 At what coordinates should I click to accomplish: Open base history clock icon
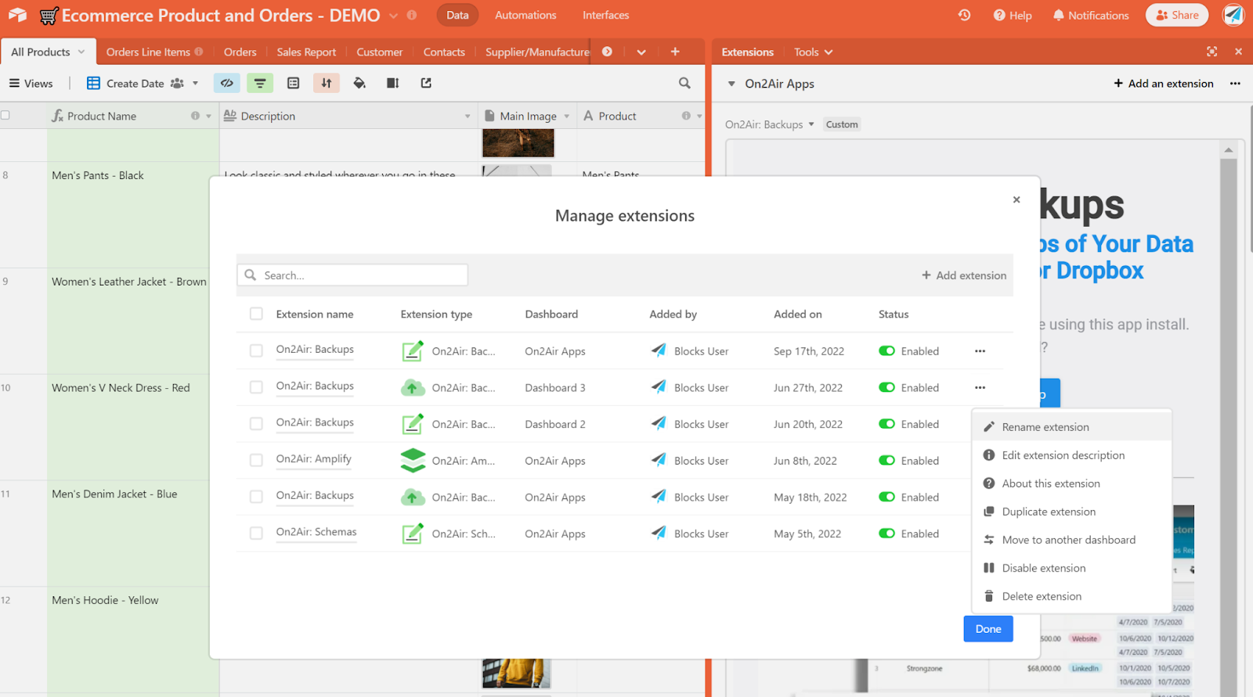point(964,15)
